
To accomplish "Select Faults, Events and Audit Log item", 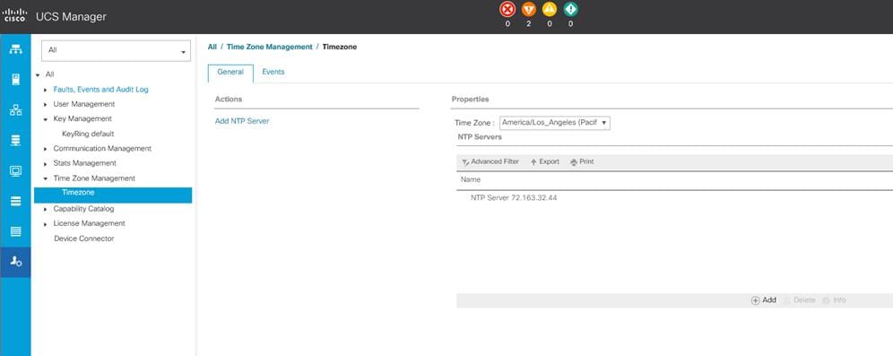I will 100,90.
